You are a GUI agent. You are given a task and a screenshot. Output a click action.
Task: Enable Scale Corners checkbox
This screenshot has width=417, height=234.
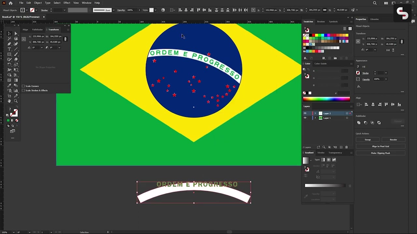tap(23, 86)
